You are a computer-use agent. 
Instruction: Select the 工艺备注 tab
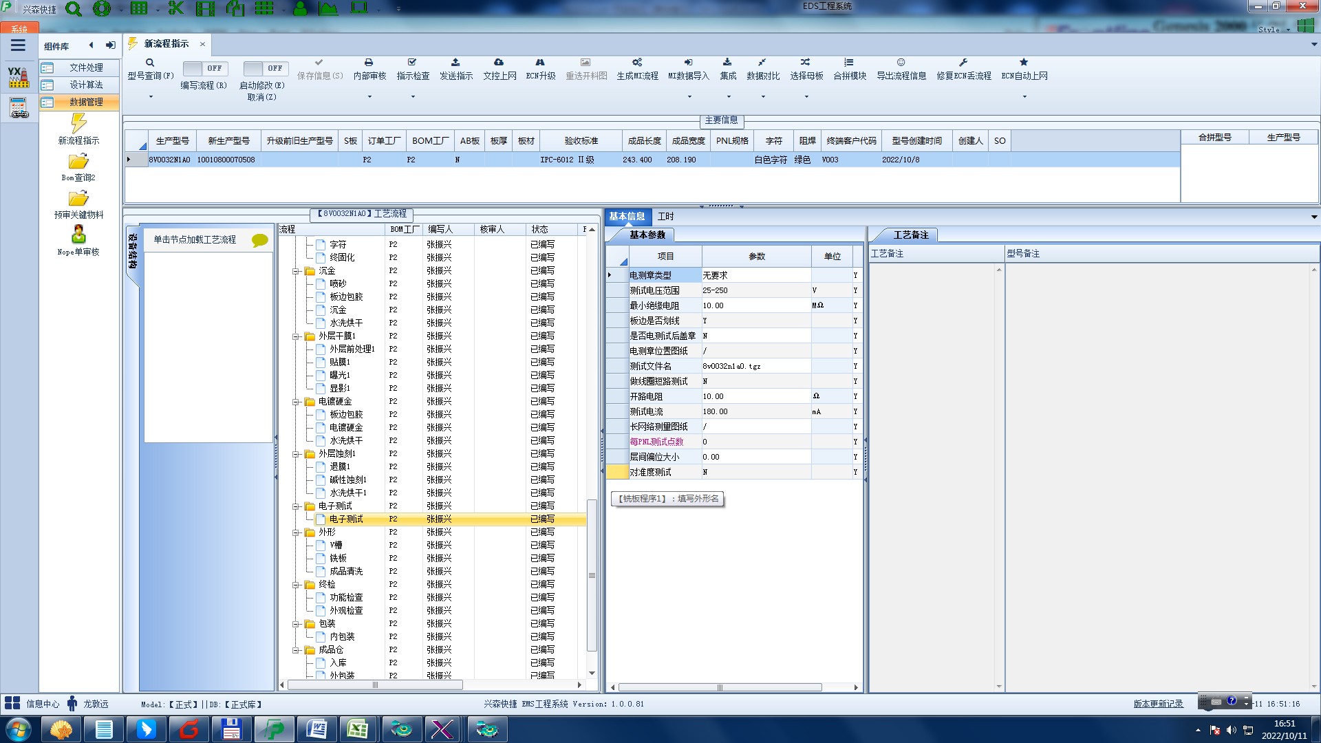911,235
